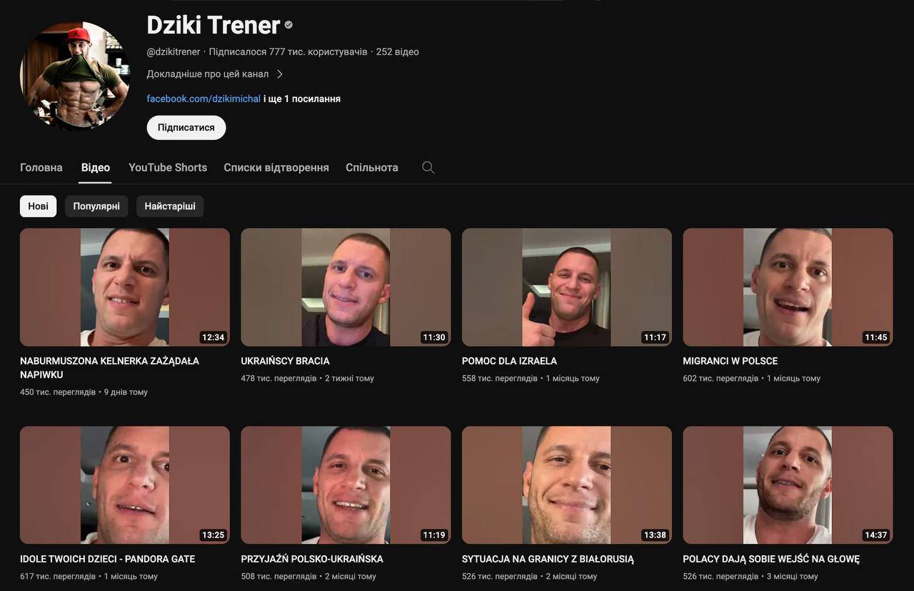
Task: Filter videos by Популярні chip
Action: click(96, 207)
